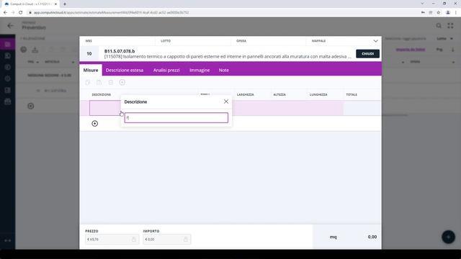Image resolution: width=461 pixels, height=259 pixels.
Task: Click the paste icon in Misure toolbar
Action: coord(99,83)
